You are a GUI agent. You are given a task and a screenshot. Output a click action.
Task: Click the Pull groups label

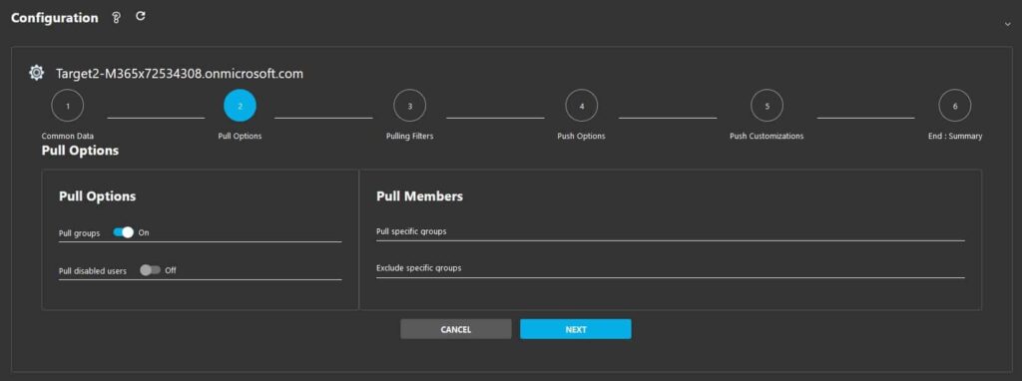pos(80,233)
